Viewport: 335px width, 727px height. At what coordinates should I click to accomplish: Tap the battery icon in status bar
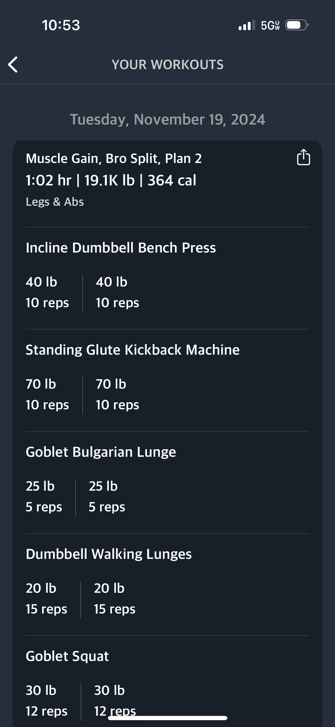297,25
